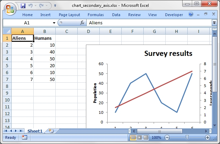Go to next sheet navigation arrow
The width and height of the screenshot is (220, 144).
(x=16, y=131)
